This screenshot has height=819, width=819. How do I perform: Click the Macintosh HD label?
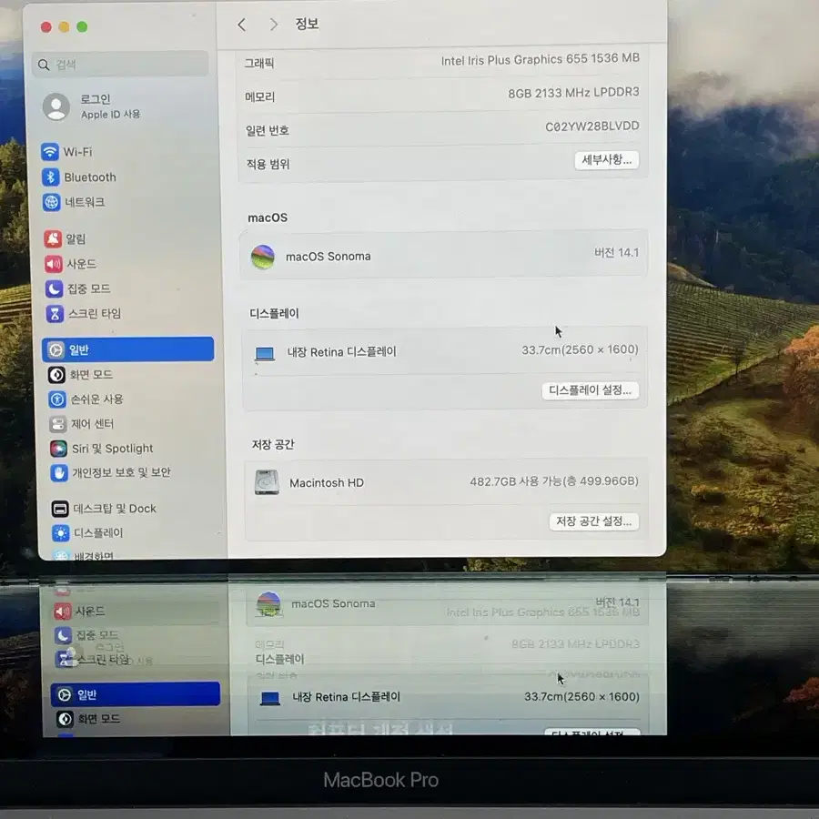click(x=327, y=482)
